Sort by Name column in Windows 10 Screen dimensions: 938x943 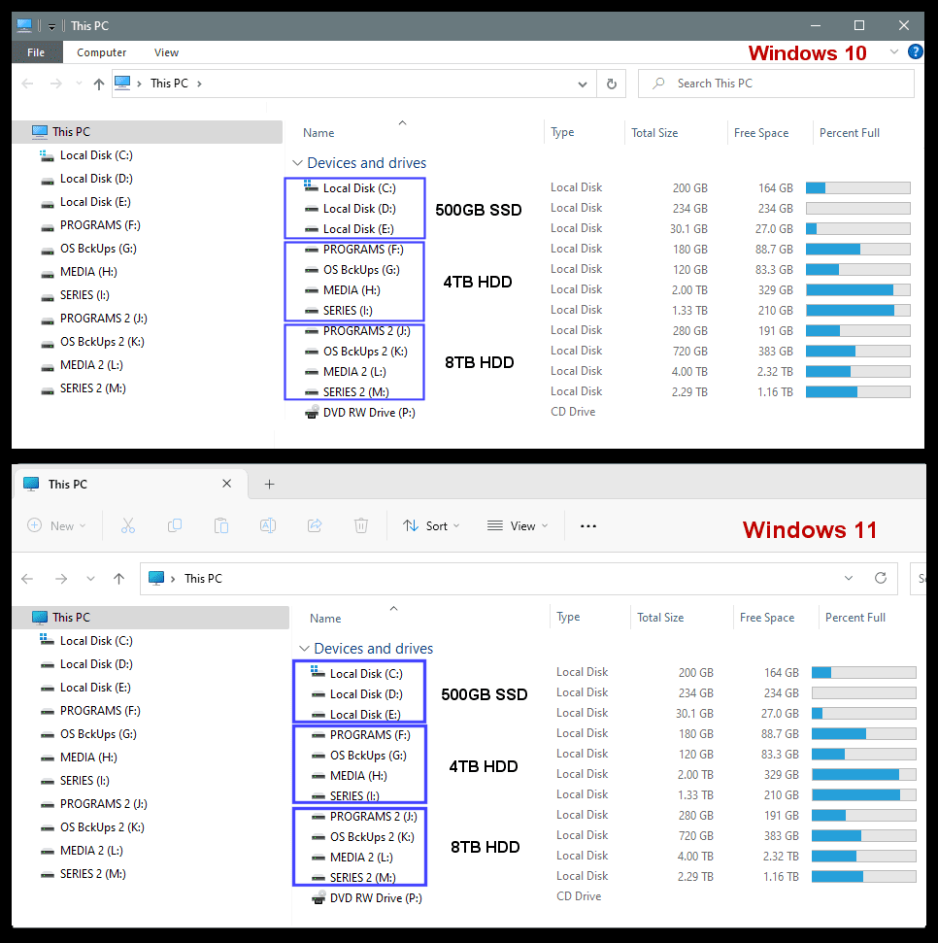click(318, 133)
